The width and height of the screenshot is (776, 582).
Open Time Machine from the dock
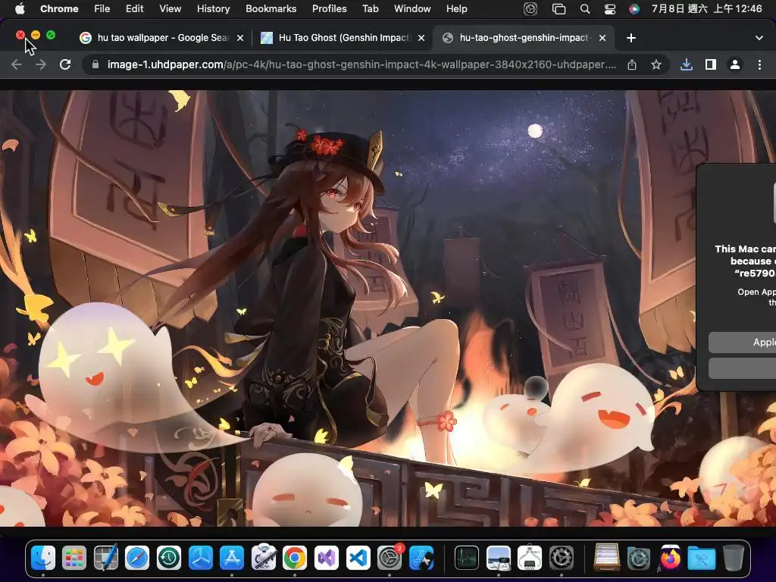[169, 558]
